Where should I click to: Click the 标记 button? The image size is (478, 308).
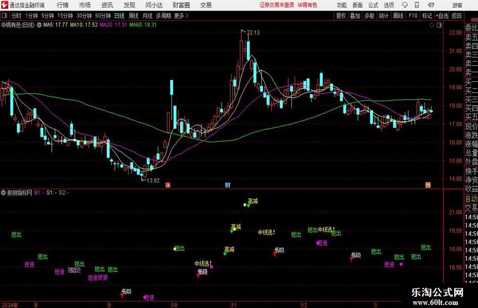tap(427, 16)
